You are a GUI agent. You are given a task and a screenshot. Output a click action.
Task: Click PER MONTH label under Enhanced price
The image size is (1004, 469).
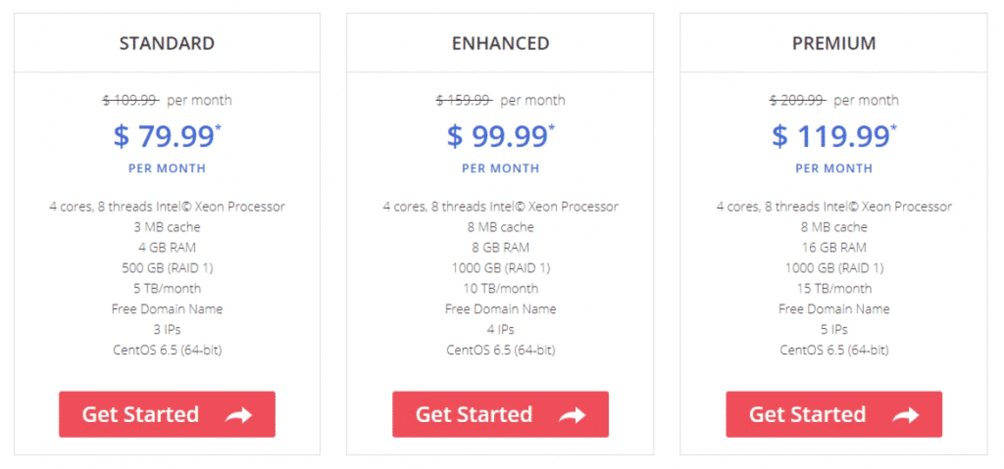500,168
